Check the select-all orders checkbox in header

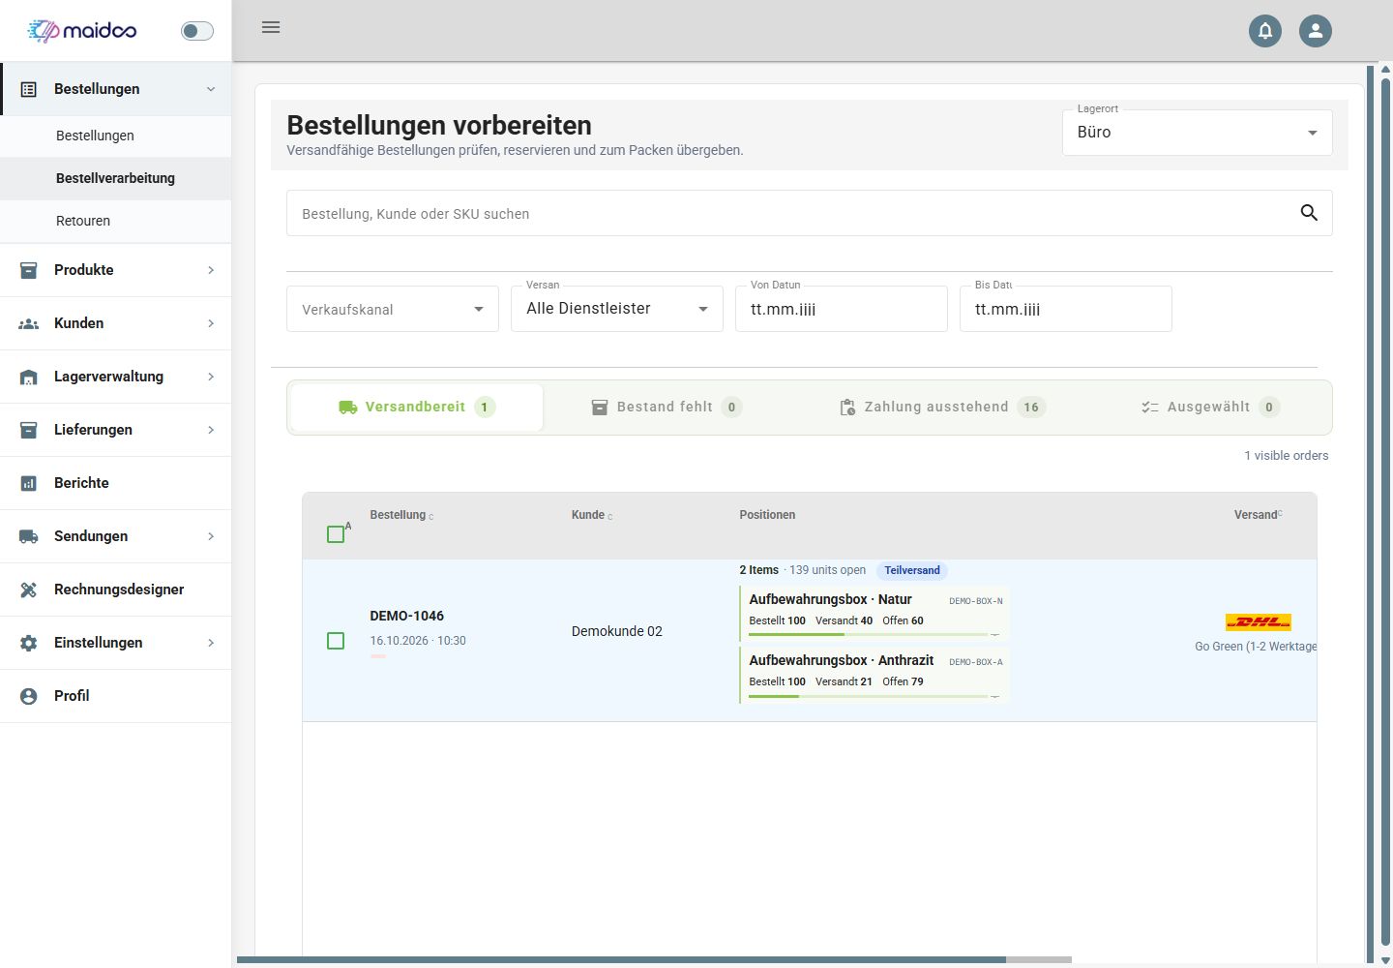(x=336, y=534)
